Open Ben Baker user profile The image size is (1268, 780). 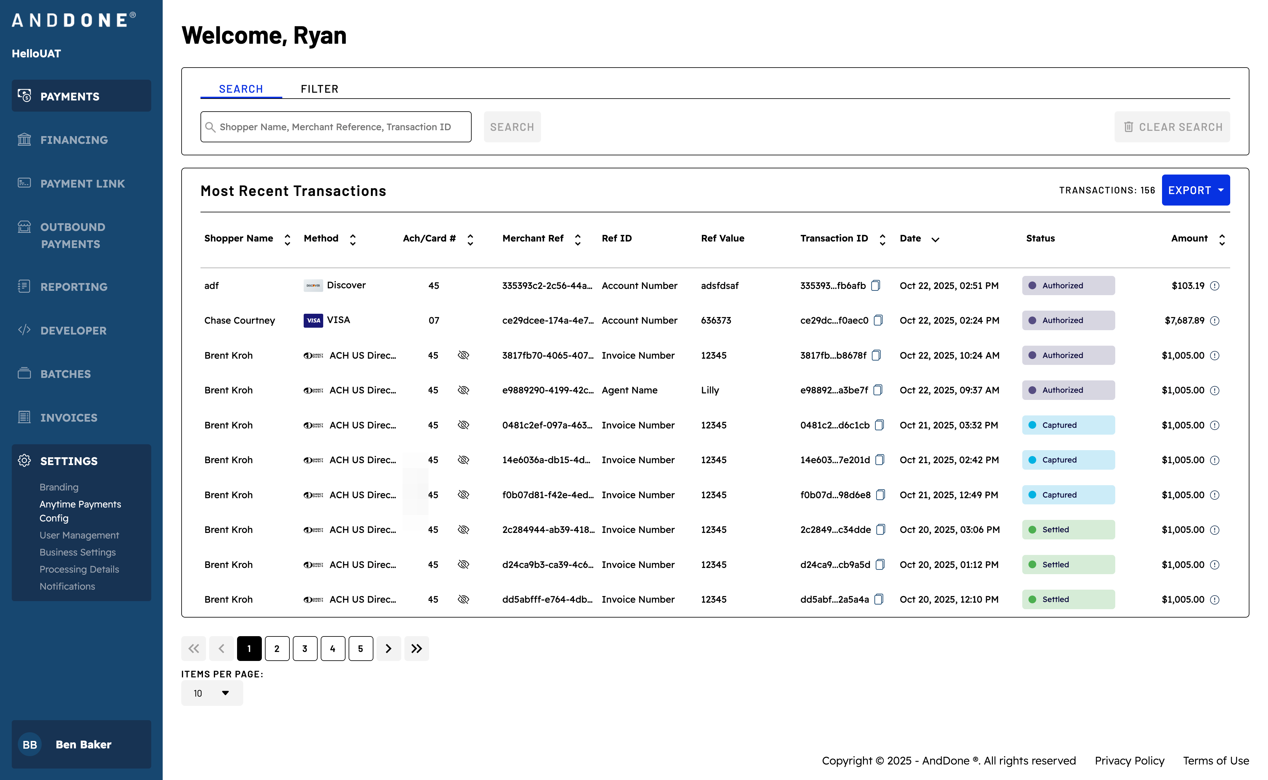[x=81, y=744]
